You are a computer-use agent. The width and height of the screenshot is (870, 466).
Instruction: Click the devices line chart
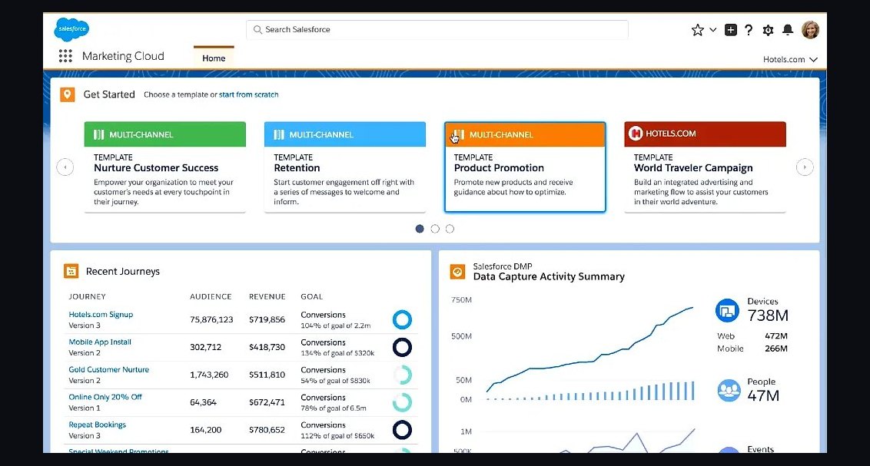tap(590, 349)
